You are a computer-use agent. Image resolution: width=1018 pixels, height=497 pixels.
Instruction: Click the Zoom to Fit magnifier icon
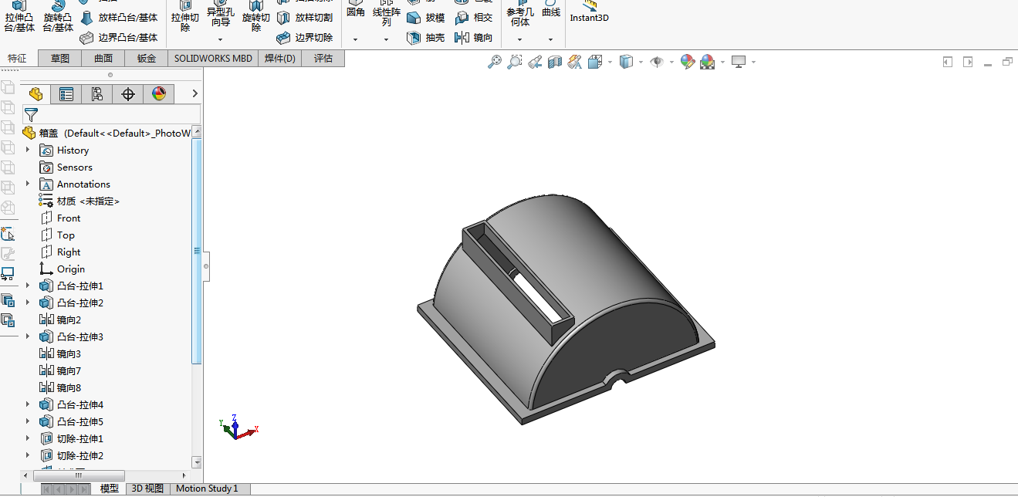495,62
